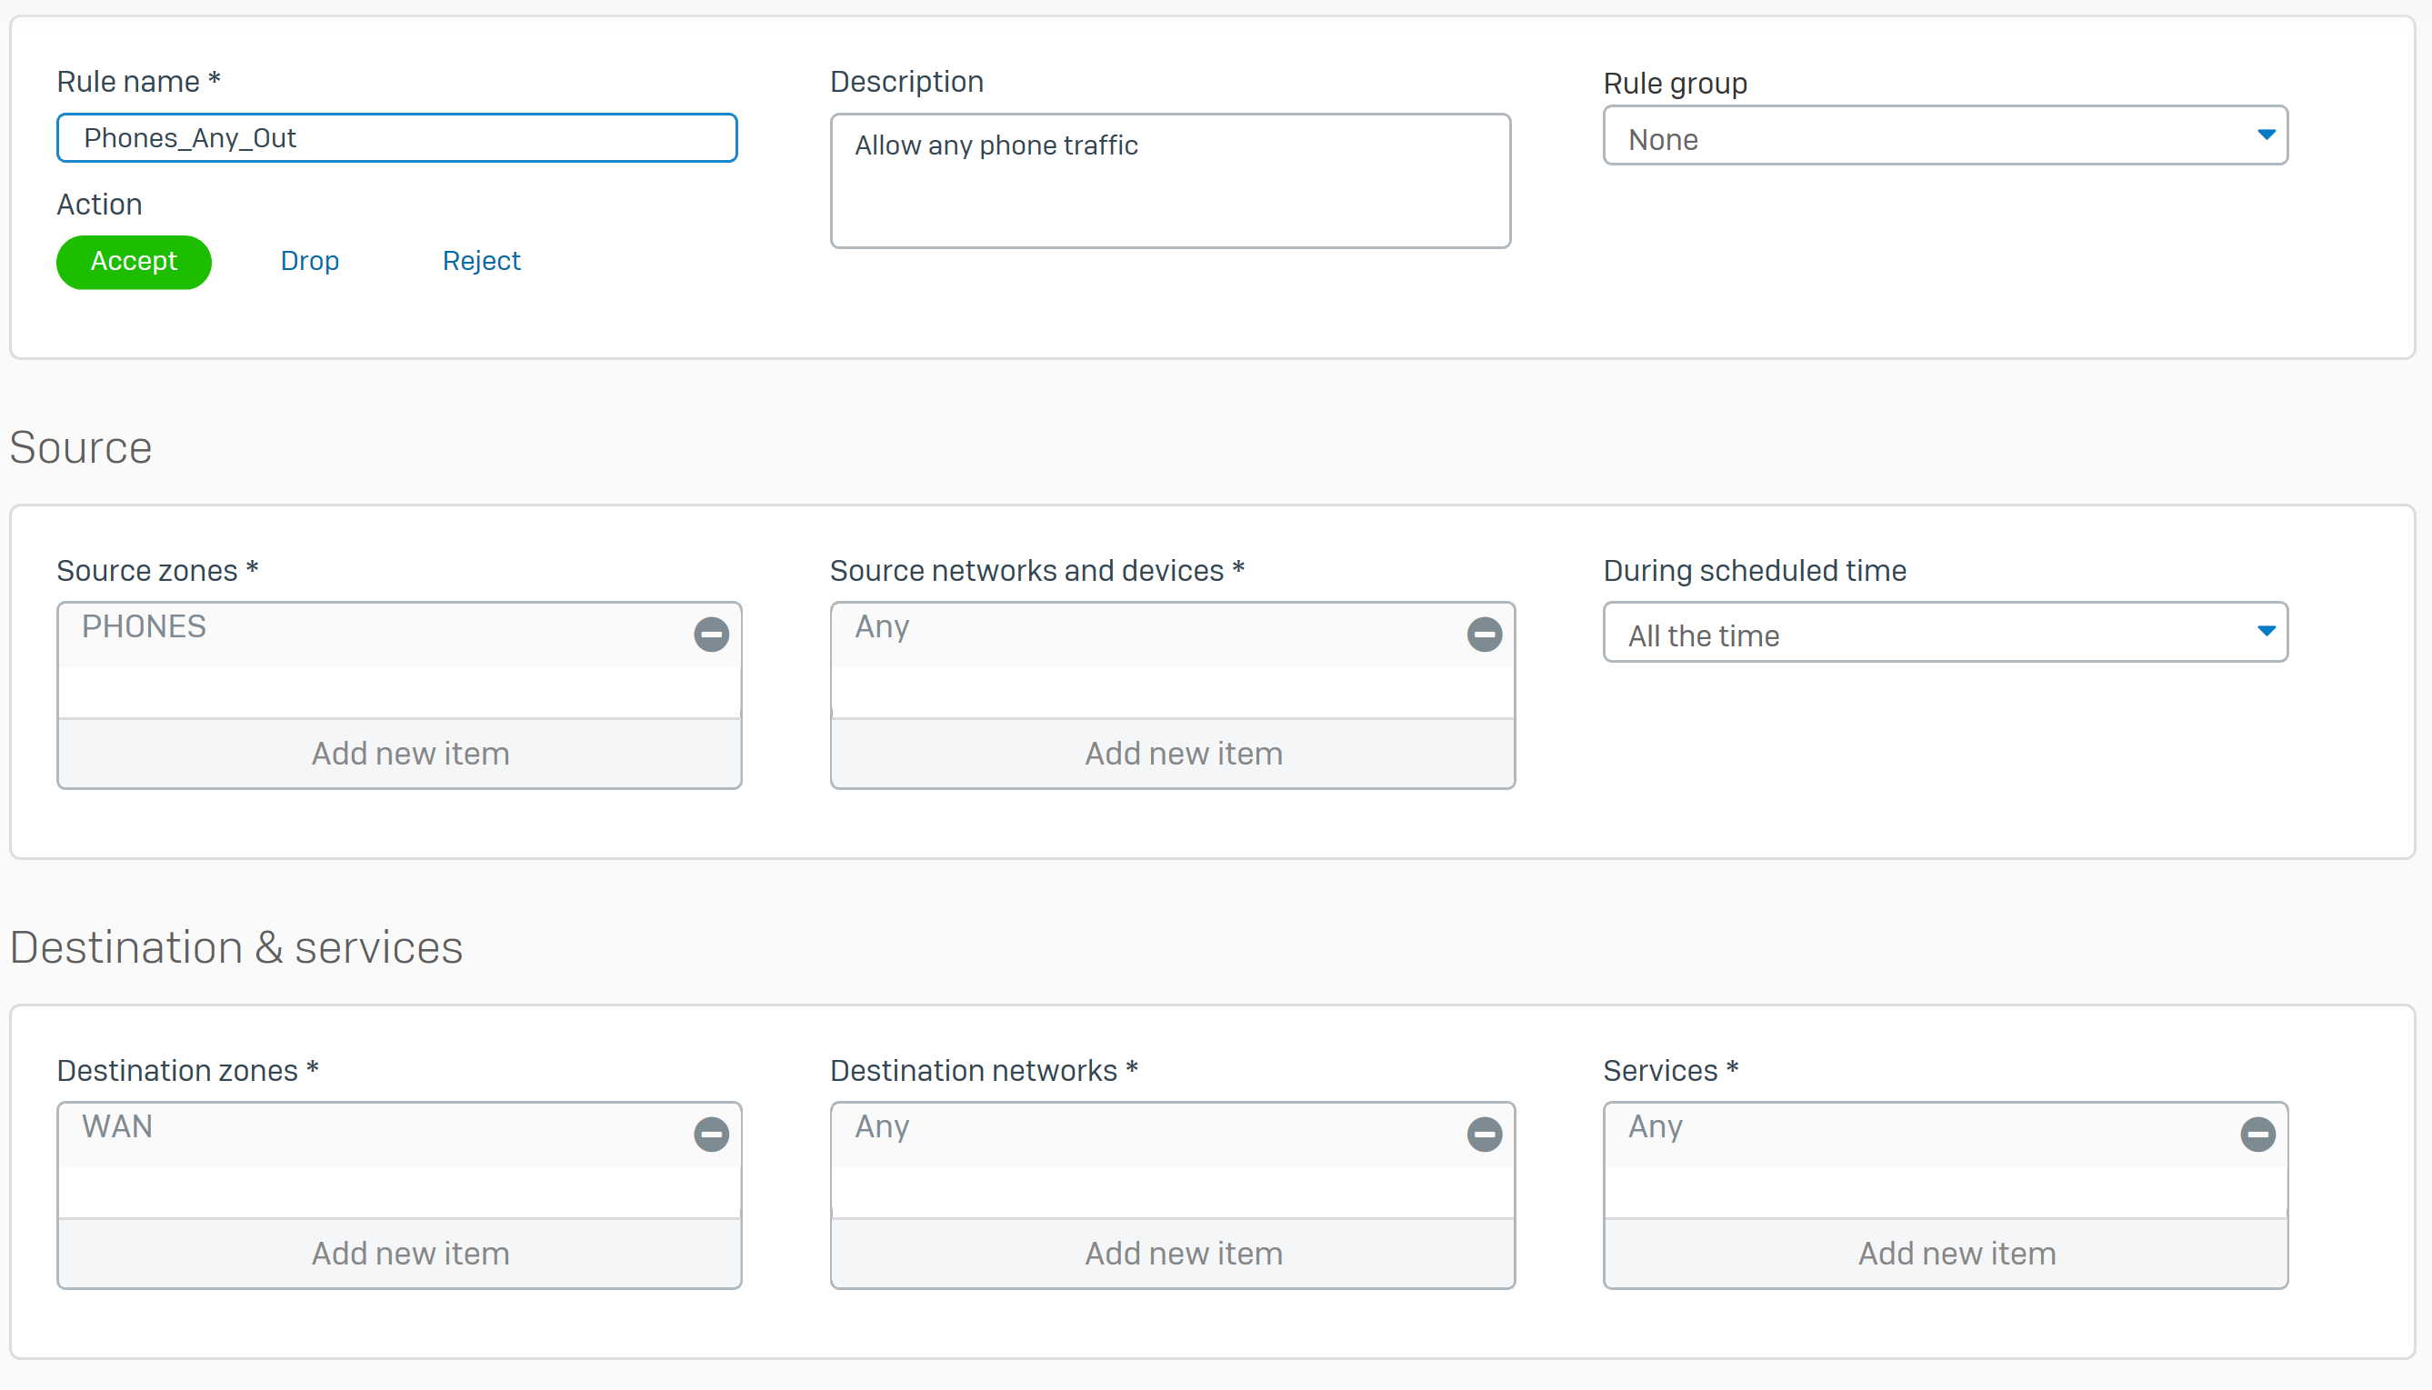
Task: Remove Any from Source networks and devices
Action: point(1485,634)
